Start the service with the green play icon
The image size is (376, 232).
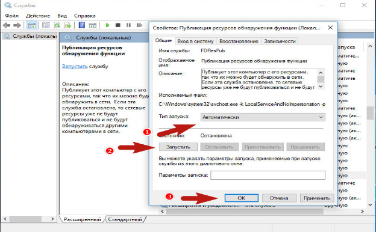(107, 25)
